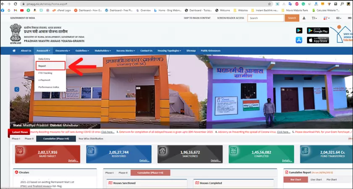
Task: Click the Available on the App Store badge
Action: point(318,40)
